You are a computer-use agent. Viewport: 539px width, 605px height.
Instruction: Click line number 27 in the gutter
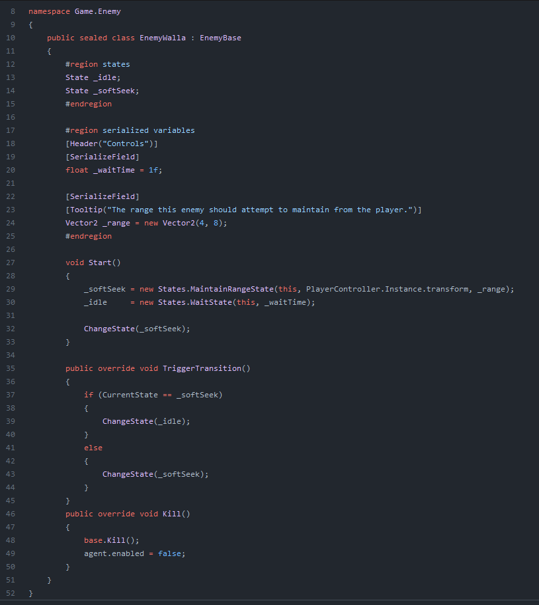[x=11, y=262]
